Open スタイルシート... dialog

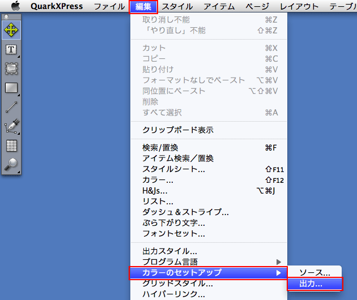click(209, 169)
